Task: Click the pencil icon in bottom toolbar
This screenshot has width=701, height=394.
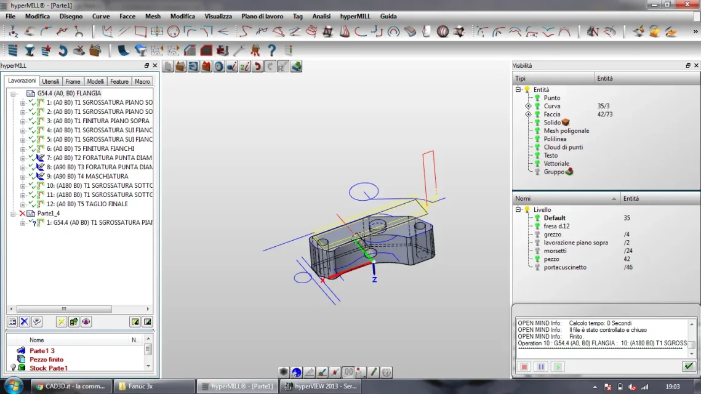Action: click(374, 372)
